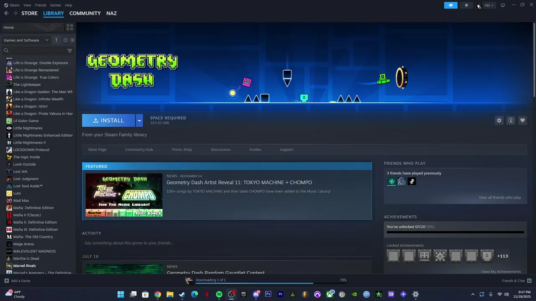Click View My Achievements
The height and width of the screenshot is (301, 536).
[501, 272]
